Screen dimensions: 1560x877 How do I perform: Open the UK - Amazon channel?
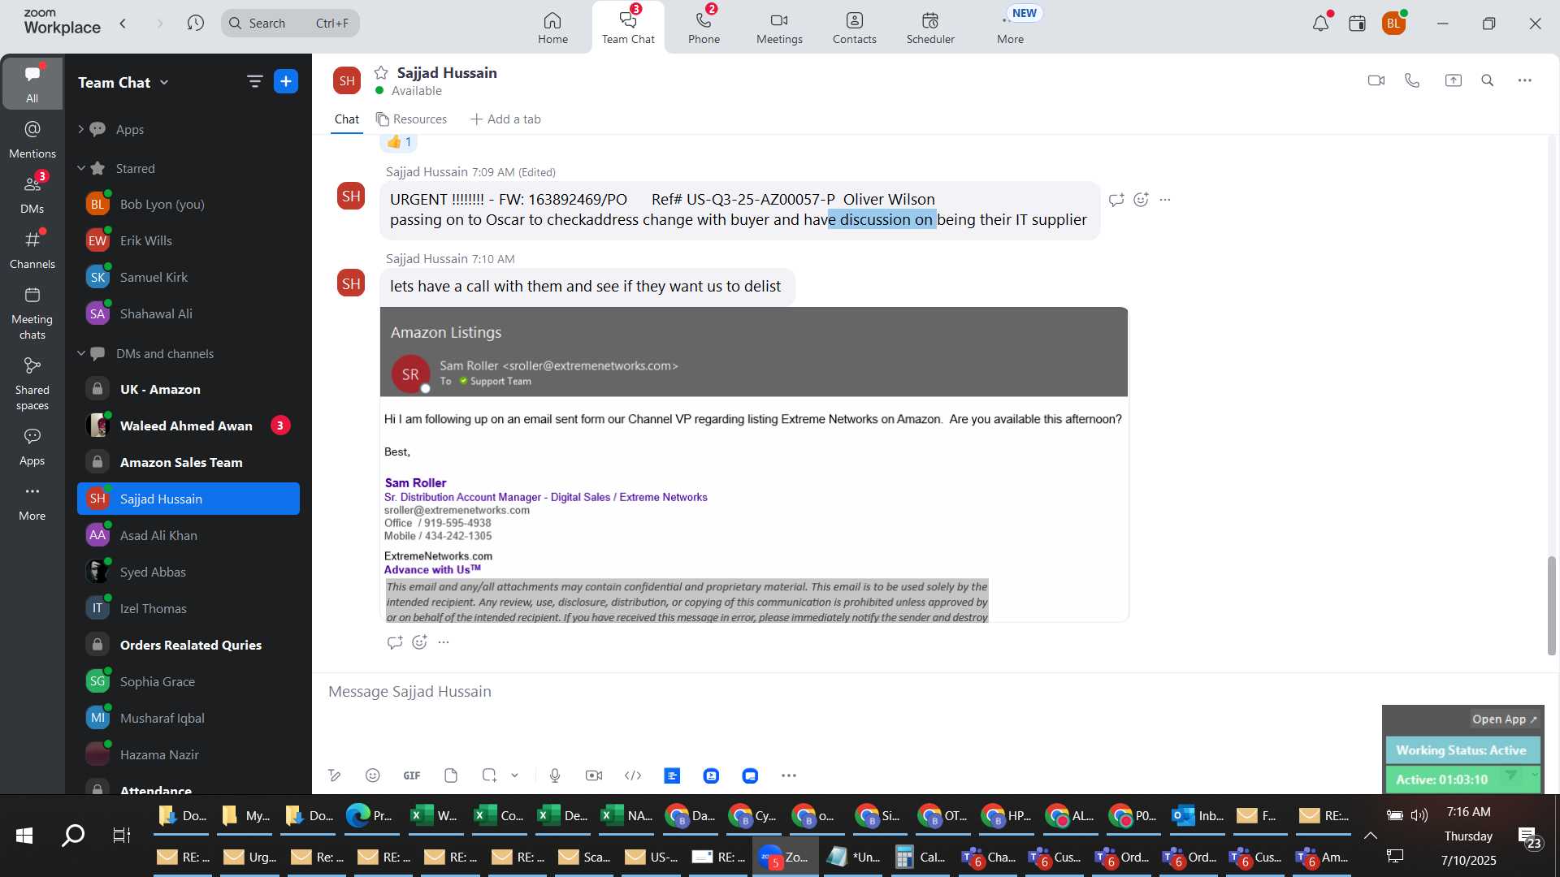click(x=188, y=389)
